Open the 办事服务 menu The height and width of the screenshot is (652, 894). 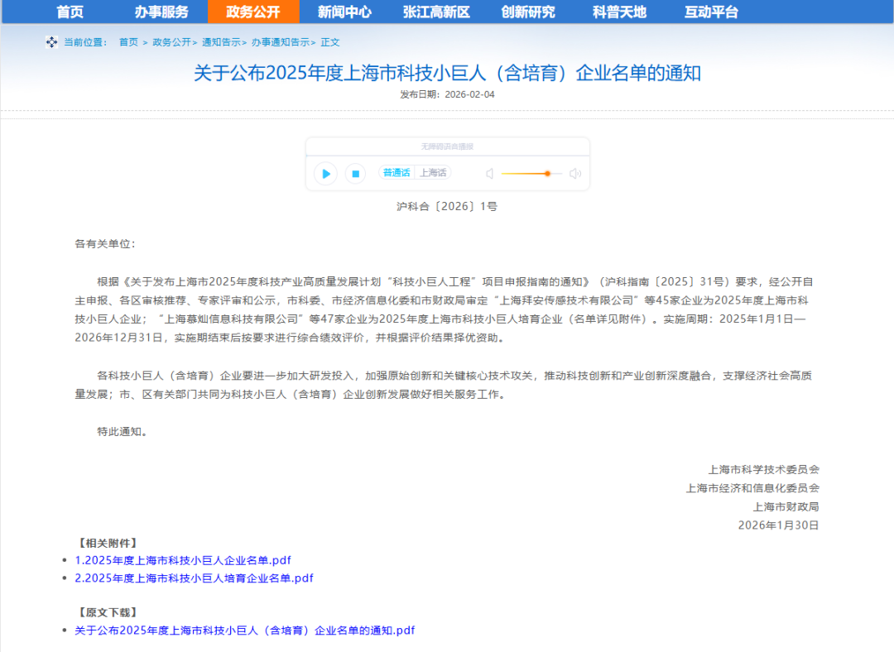[161, 12]
